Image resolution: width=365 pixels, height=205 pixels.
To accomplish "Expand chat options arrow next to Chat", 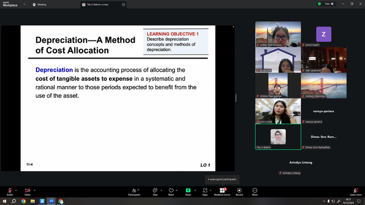I will tap(161, 190).
